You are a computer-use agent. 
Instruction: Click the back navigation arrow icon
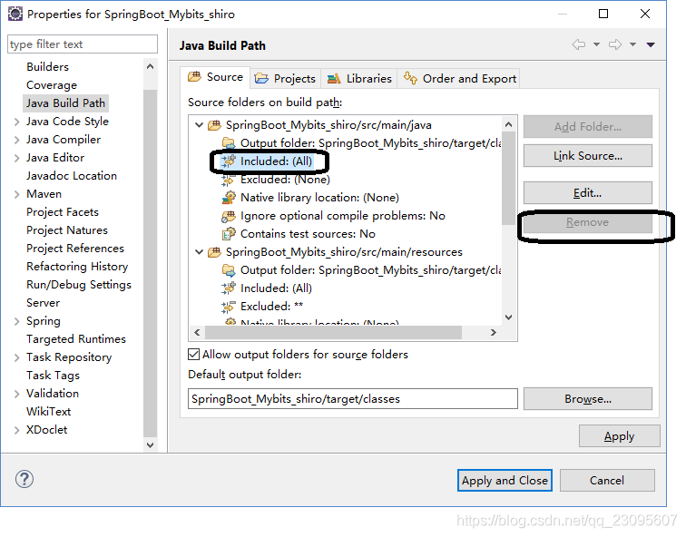click(x=579, y=44)
